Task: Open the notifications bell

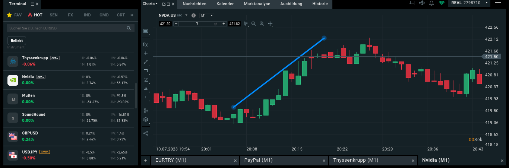Action: point(431,3)
